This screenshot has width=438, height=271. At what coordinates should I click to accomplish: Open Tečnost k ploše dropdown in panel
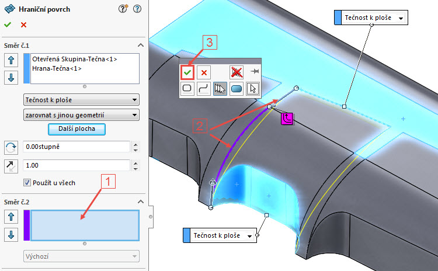pyautogui.click(x=81, y=100)
